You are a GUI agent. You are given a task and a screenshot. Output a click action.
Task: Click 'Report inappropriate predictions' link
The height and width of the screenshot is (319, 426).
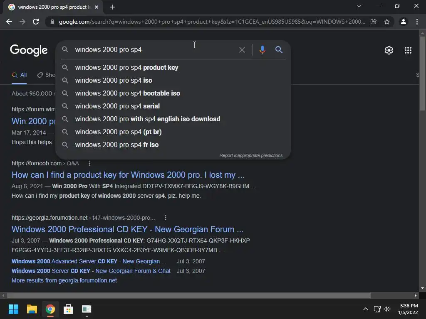point(251,155)
